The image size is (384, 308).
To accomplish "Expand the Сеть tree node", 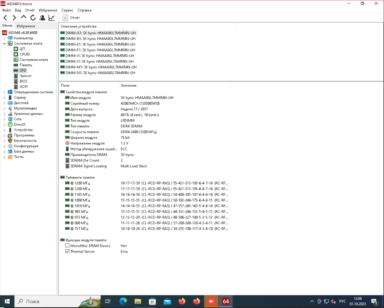I will [x=4, y=119].
